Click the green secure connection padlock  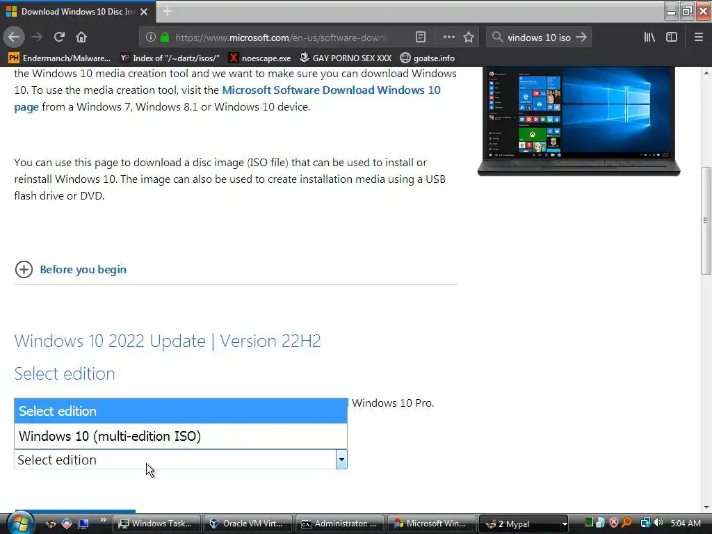[165, 38]
